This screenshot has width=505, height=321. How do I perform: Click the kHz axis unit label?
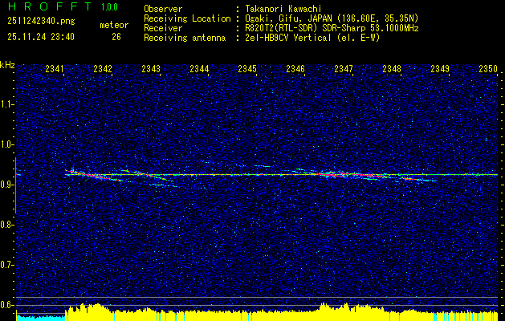click(x=8, y=64)
